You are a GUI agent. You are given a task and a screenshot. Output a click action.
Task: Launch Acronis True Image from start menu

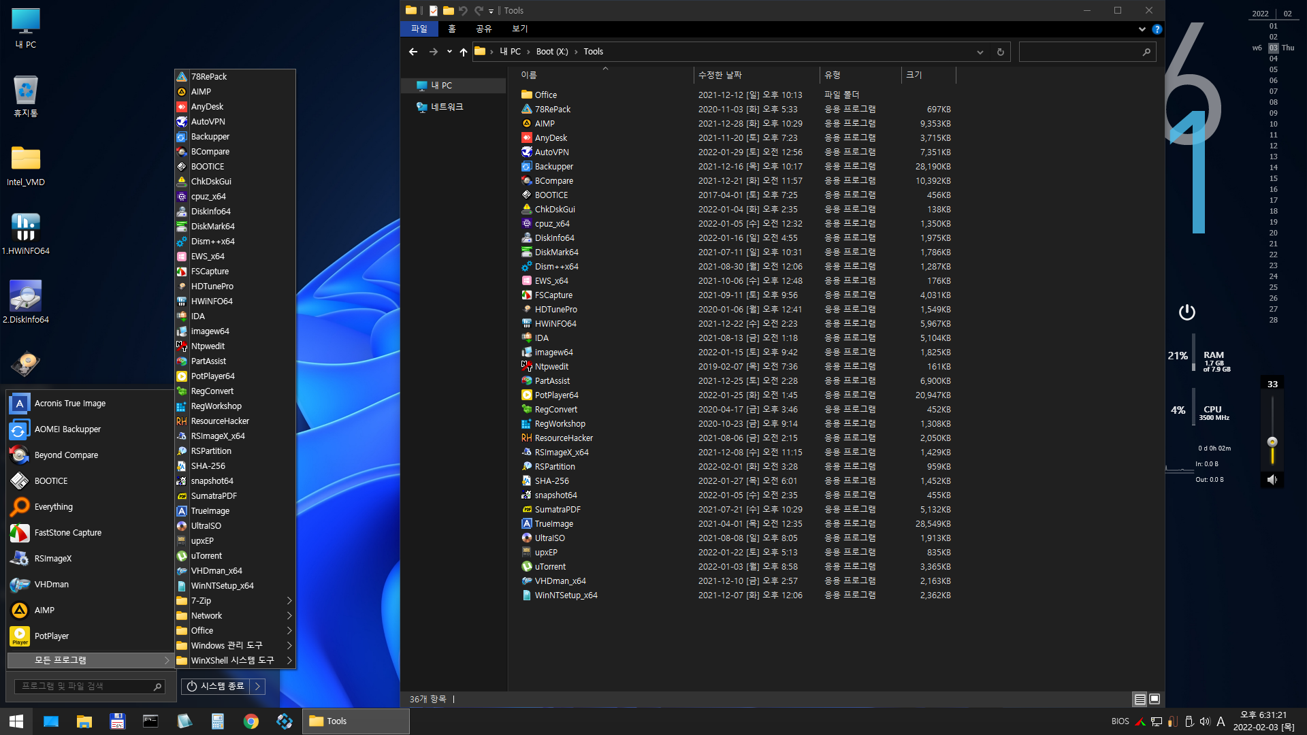click(x=91, y=404)
